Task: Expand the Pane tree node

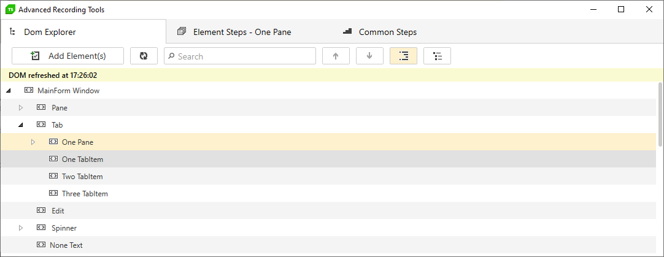Action: point(21,108)
